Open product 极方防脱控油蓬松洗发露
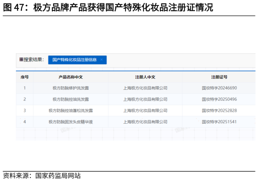Screen dimensions: 258x181 (70, 111)
